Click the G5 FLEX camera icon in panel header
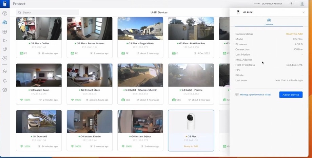 point(238,12)
